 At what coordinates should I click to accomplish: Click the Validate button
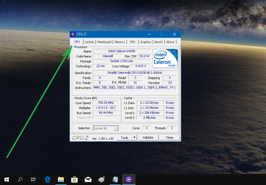(x=148, y=138)
